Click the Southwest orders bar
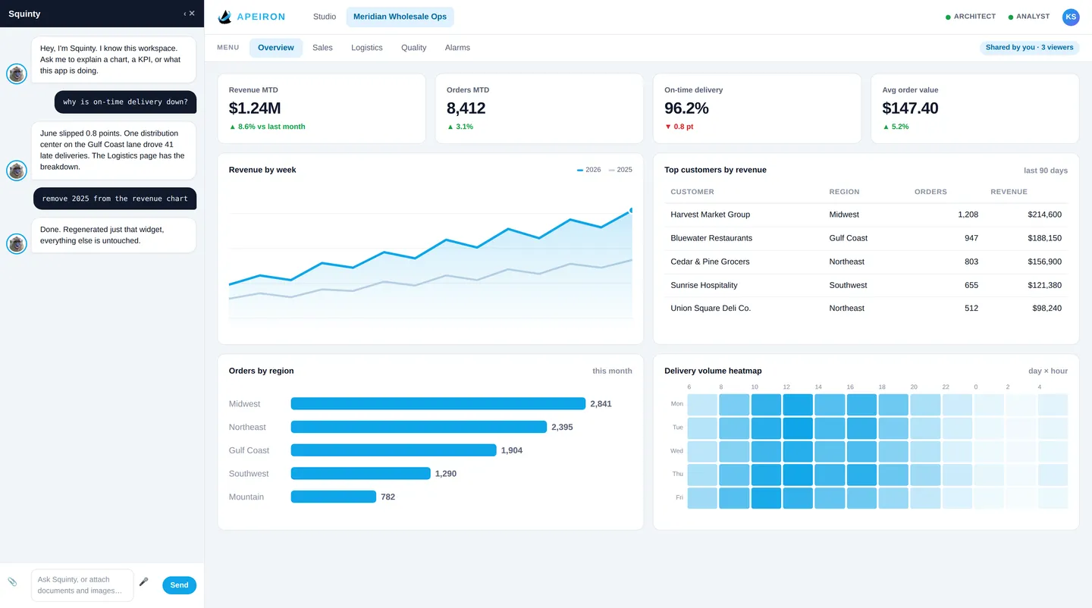The height and width of the screenshot is (608, 1092). (x=360, y=474)
